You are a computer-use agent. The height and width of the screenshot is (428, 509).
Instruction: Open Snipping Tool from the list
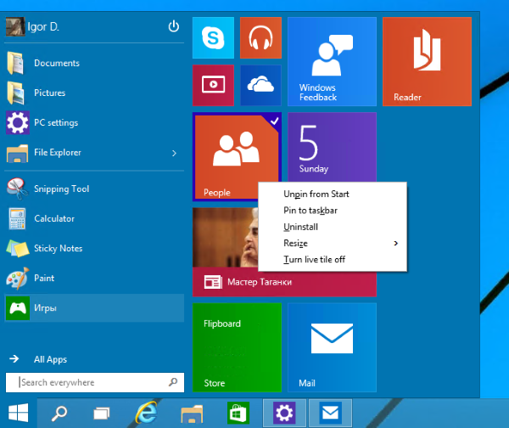coord(61,189)
